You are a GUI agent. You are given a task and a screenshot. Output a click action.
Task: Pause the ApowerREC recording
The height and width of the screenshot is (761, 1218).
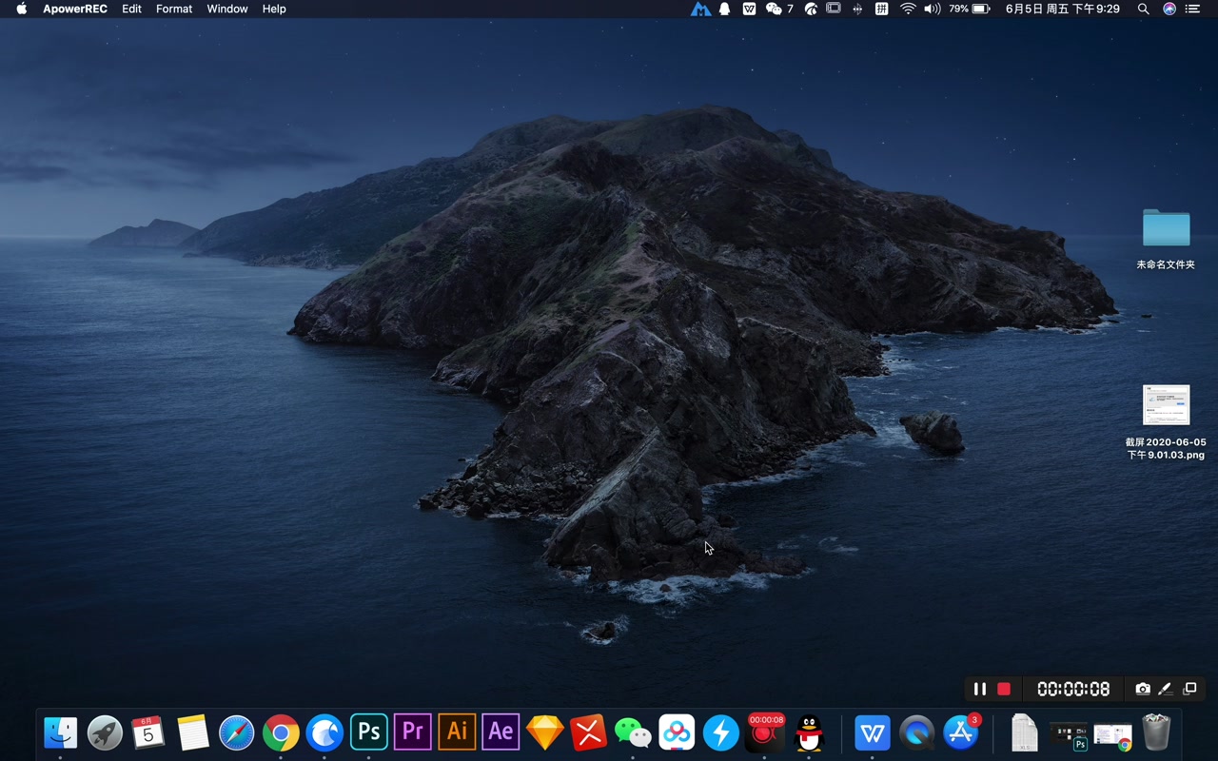(979, 689)
